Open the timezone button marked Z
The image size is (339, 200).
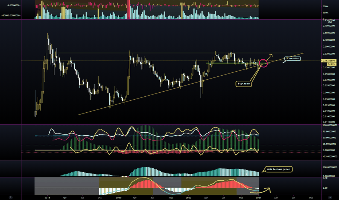click(11, 197)
